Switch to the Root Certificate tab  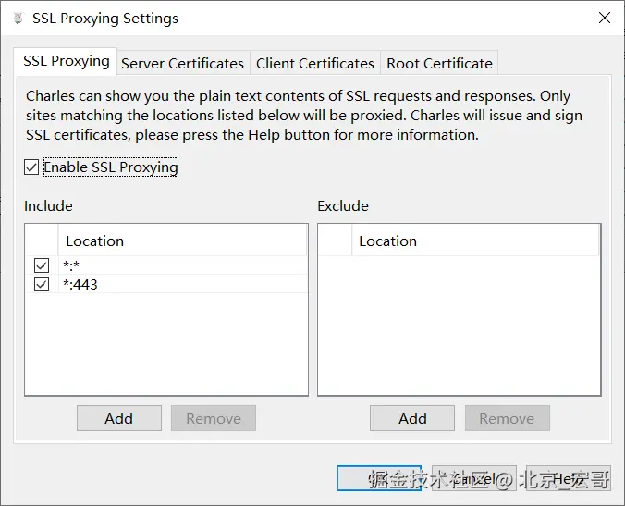pos(439,63)
